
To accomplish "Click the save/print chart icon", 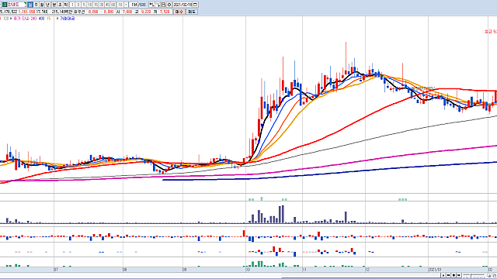I will [164, 5].
